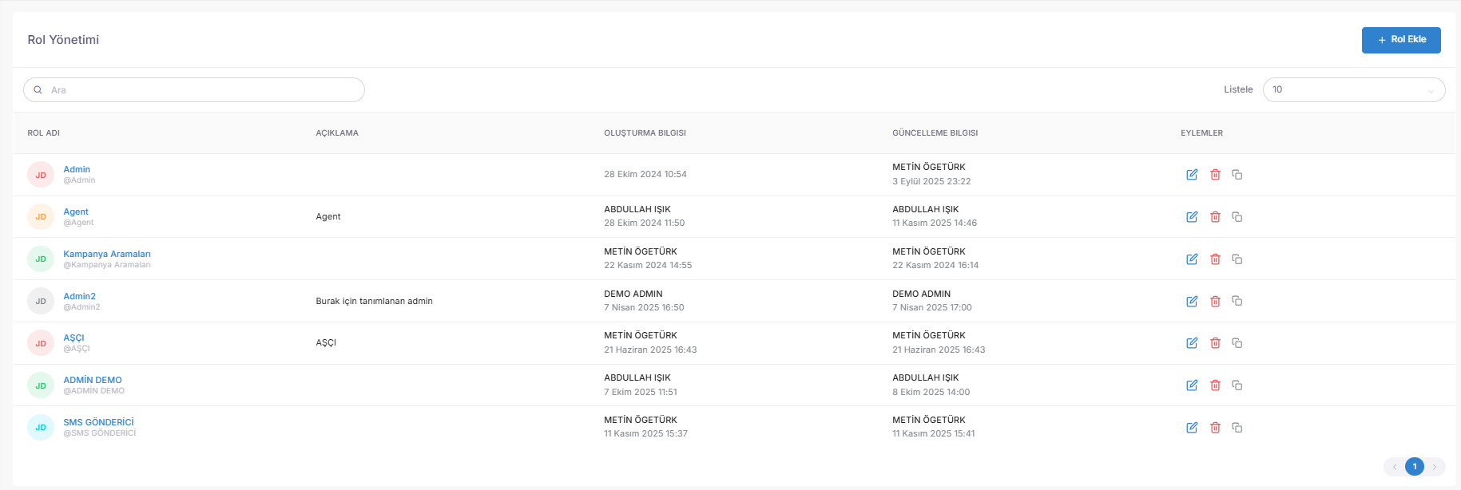This screenshot has height=490, width=1461.
Task: Click the EYLEMLER column header
Action: (1202, 133)
